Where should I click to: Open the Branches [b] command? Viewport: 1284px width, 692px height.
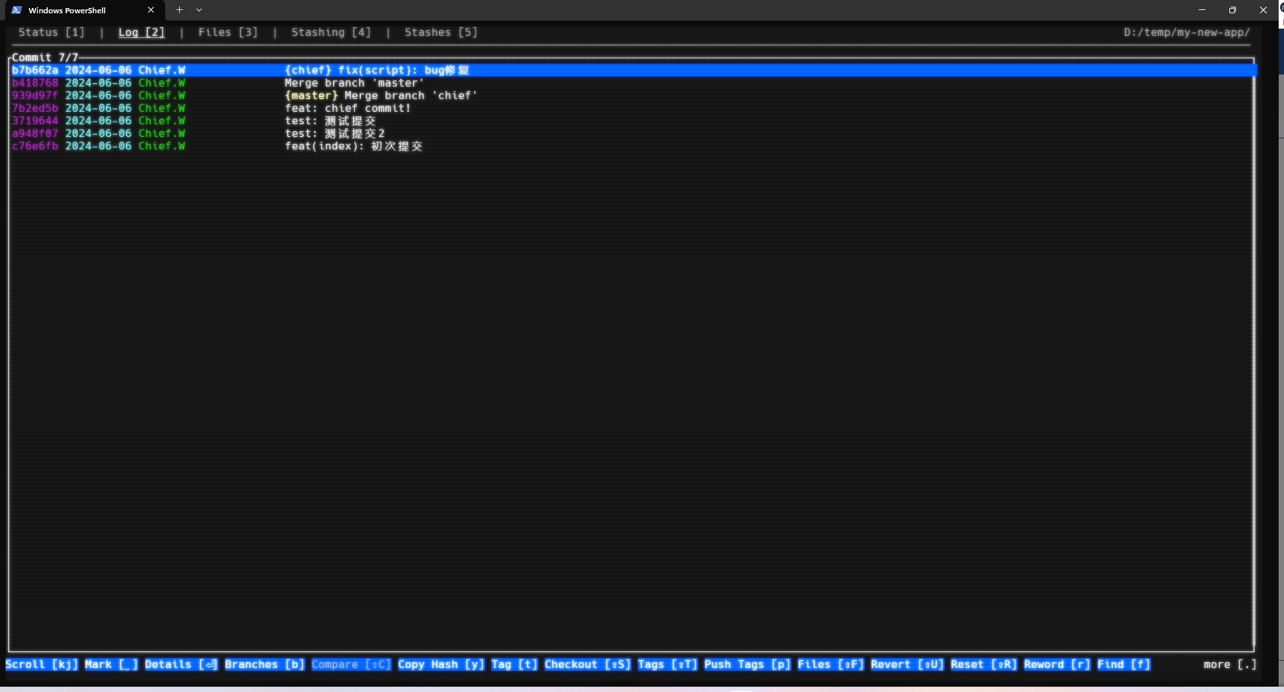[265, 665]
